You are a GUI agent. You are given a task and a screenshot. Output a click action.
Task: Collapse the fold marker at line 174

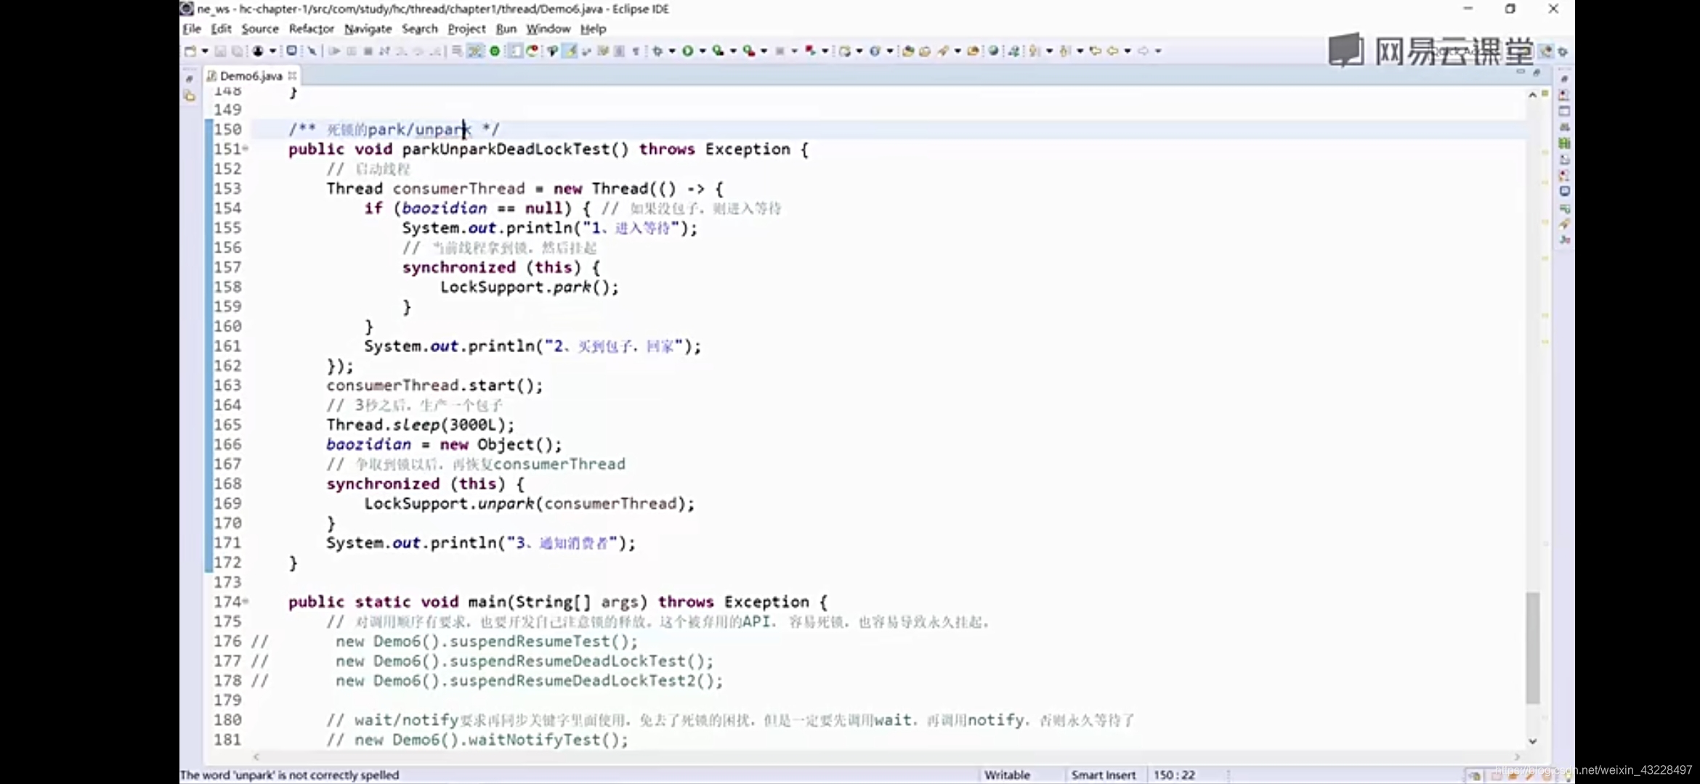(x=246, y=601)
